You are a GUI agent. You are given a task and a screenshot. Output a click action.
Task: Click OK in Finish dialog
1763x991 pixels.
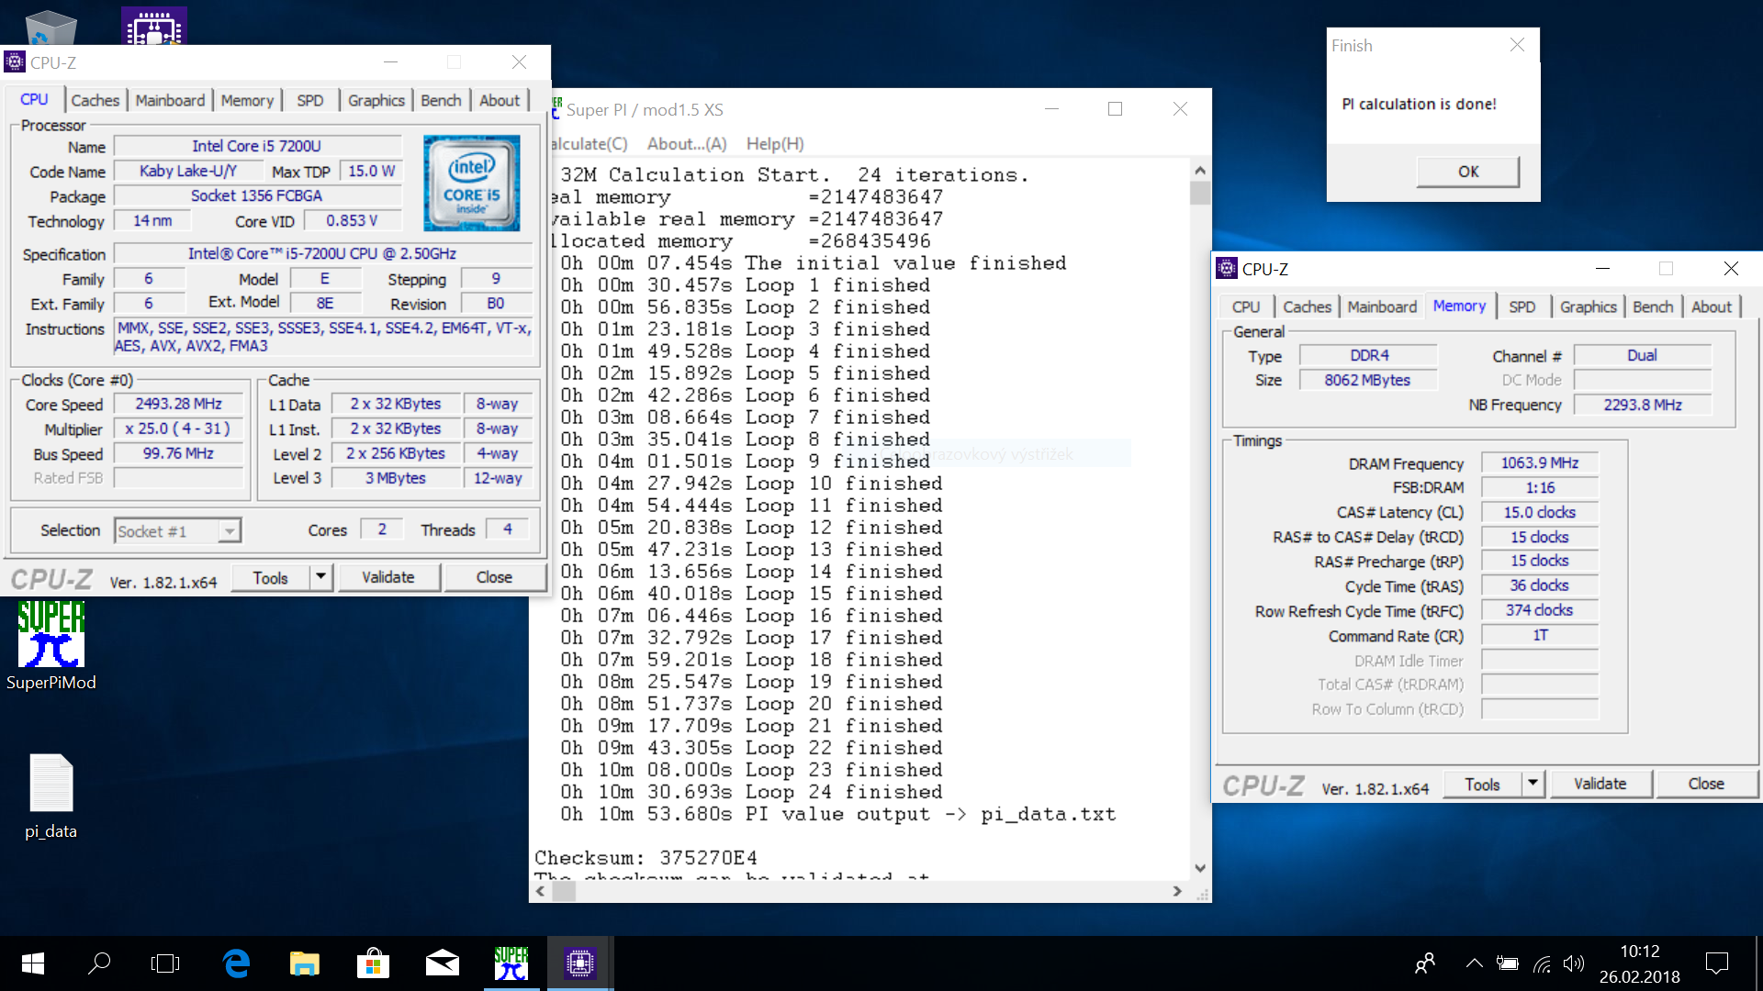click(x=1468, y=172)
